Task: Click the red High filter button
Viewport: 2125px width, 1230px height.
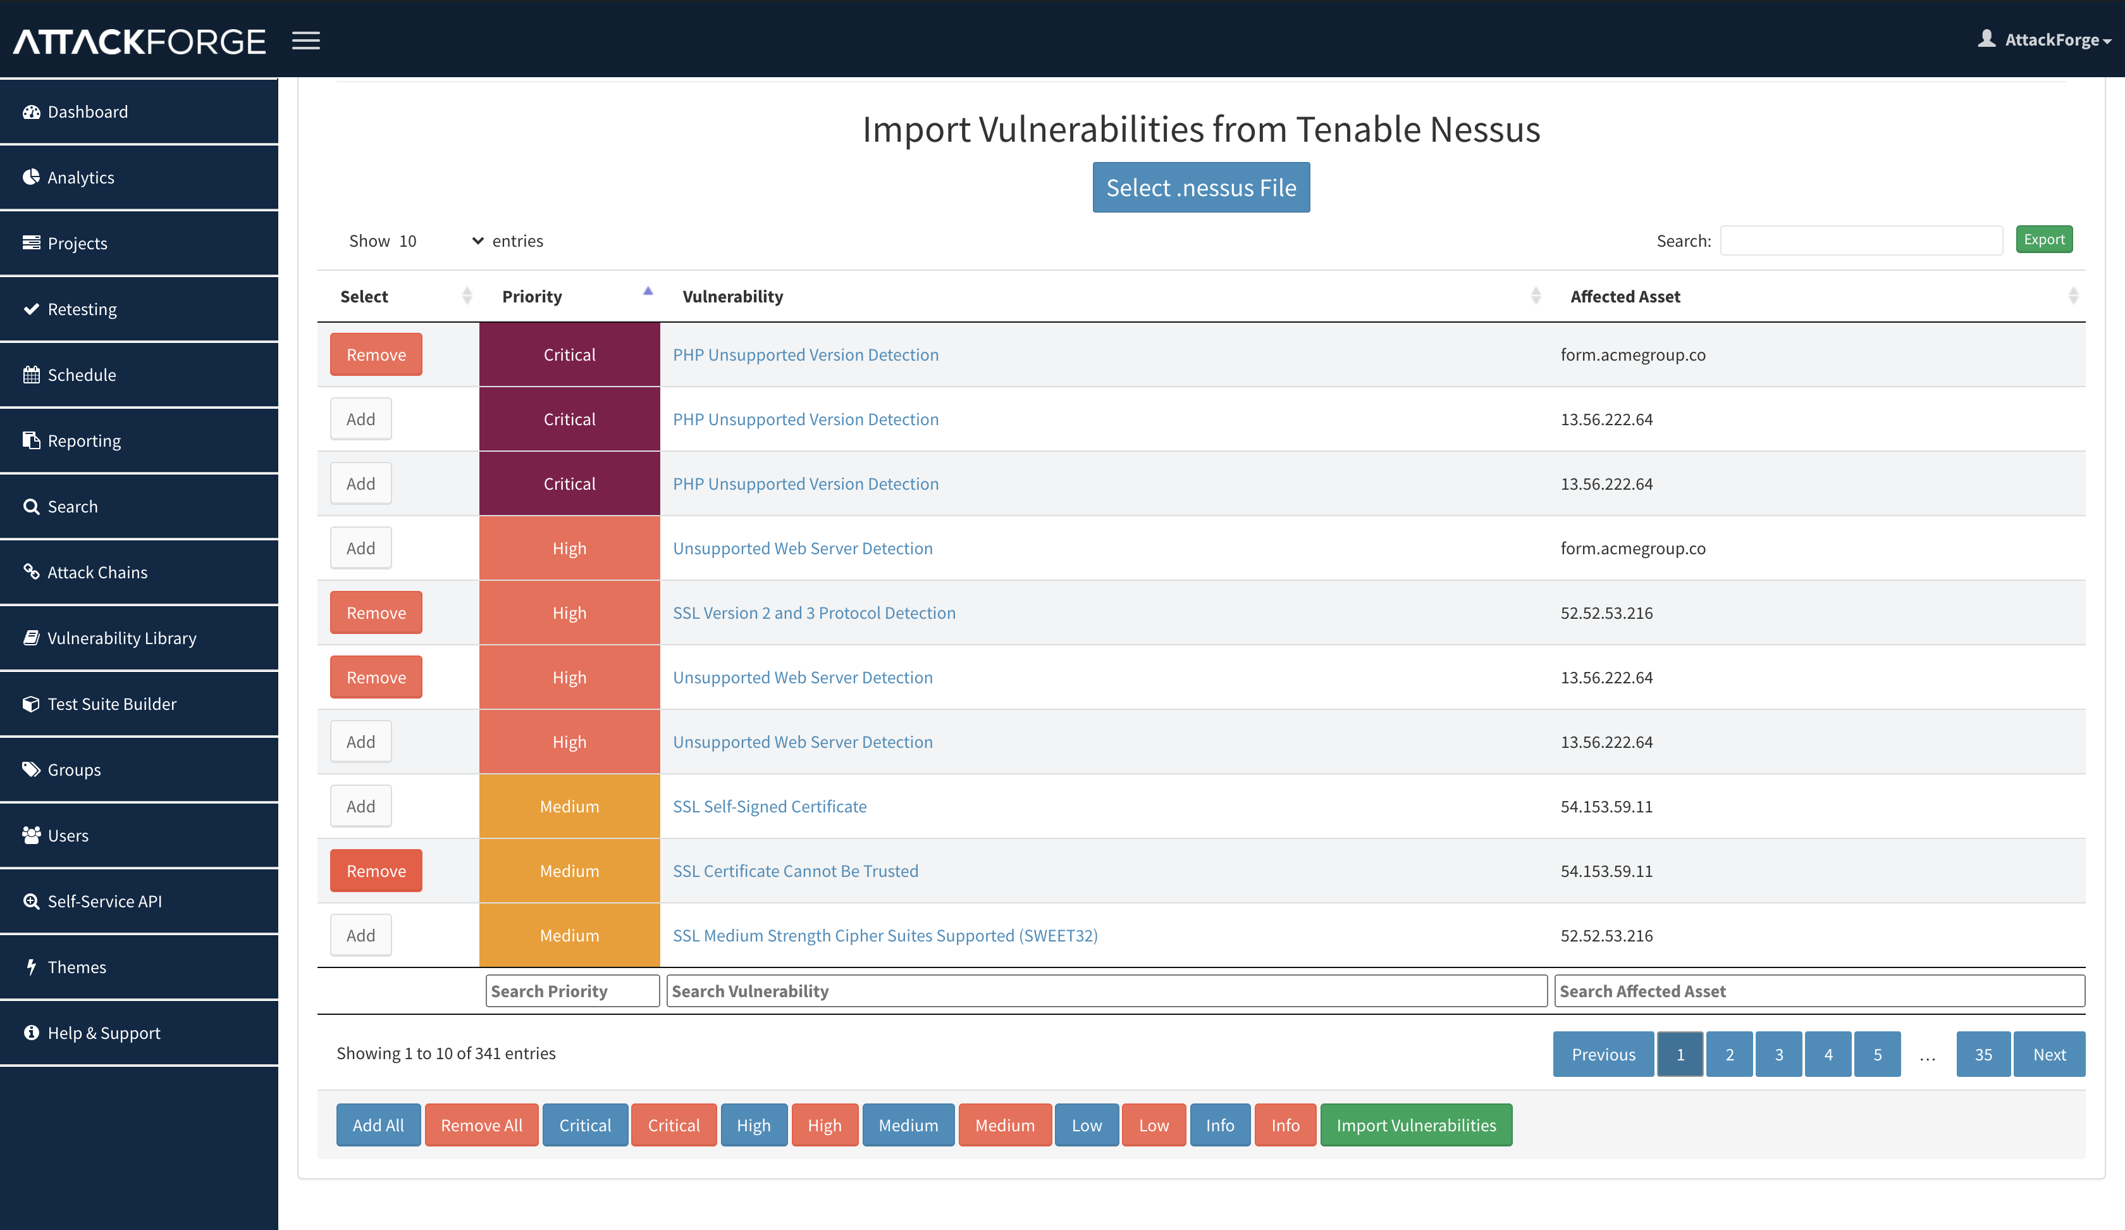Action: pos(825,1126)
